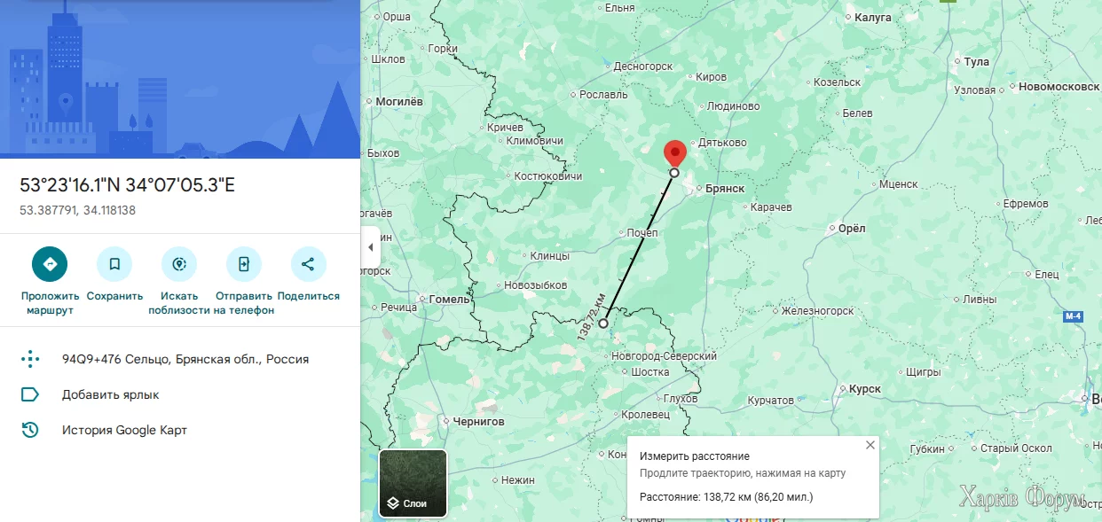
Task: Click the measurement endpoint near Новгород-Северский
Action: [x=603, y=323]
